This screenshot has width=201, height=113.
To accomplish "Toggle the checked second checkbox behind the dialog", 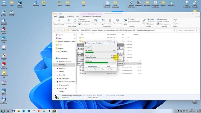I will point(79,56).
